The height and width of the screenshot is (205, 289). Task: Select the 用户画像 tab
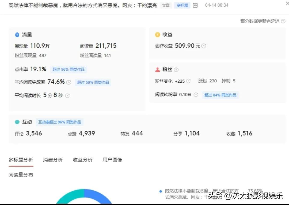click(x=112, y=160)
